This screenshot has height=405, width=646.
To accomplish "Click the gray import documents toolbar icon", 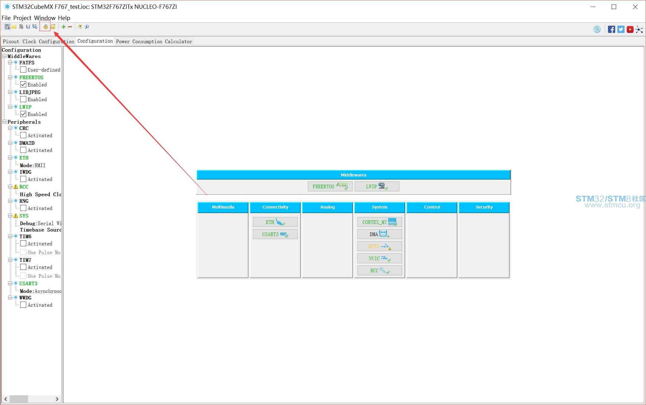I will pyautogui.click(x=21, y=27).
